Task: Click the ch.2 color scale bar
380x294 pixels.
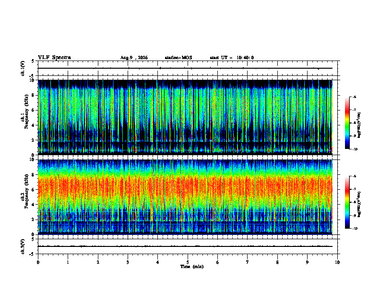Action: pos(347,202)
